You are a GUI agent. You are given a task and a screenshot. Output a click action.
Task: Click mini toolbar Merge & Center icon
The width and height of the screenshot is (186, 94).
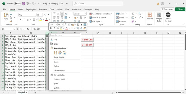tap(85, 25)
